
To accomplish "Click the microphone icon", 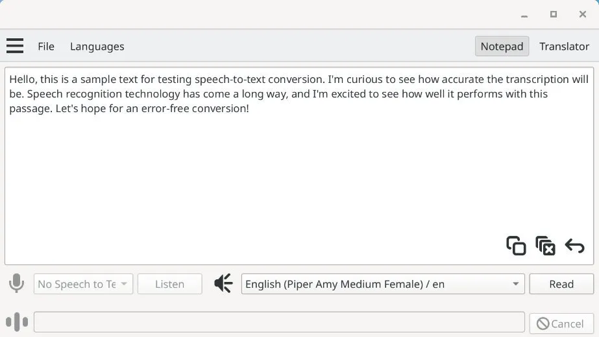I will click(16, 283).
